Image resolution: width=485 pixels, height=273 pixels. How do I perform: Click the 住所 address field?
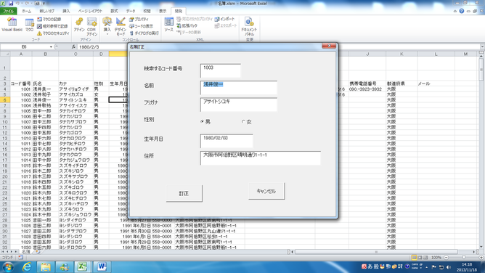(260, 158)
